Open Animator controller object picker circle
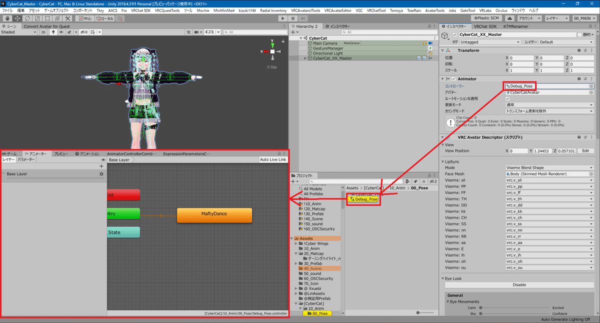 [x=591, y=86]
